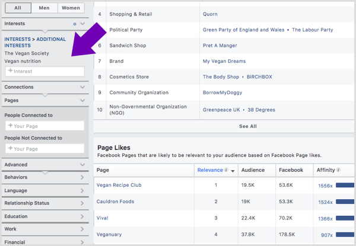Viewport: 356px width, 246px height.
Task: Expand the Behaviors filter arrow
Action: pos(82,177)
